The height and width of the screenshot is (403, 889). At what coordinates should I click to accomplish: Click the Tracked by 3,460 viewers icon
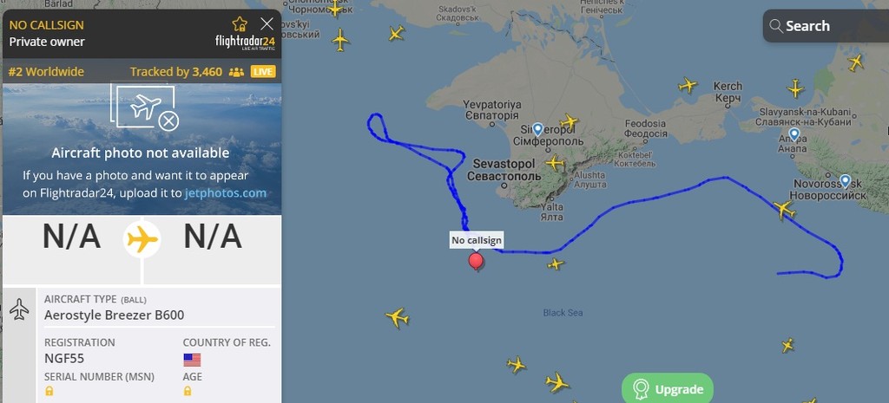[236, 72]
